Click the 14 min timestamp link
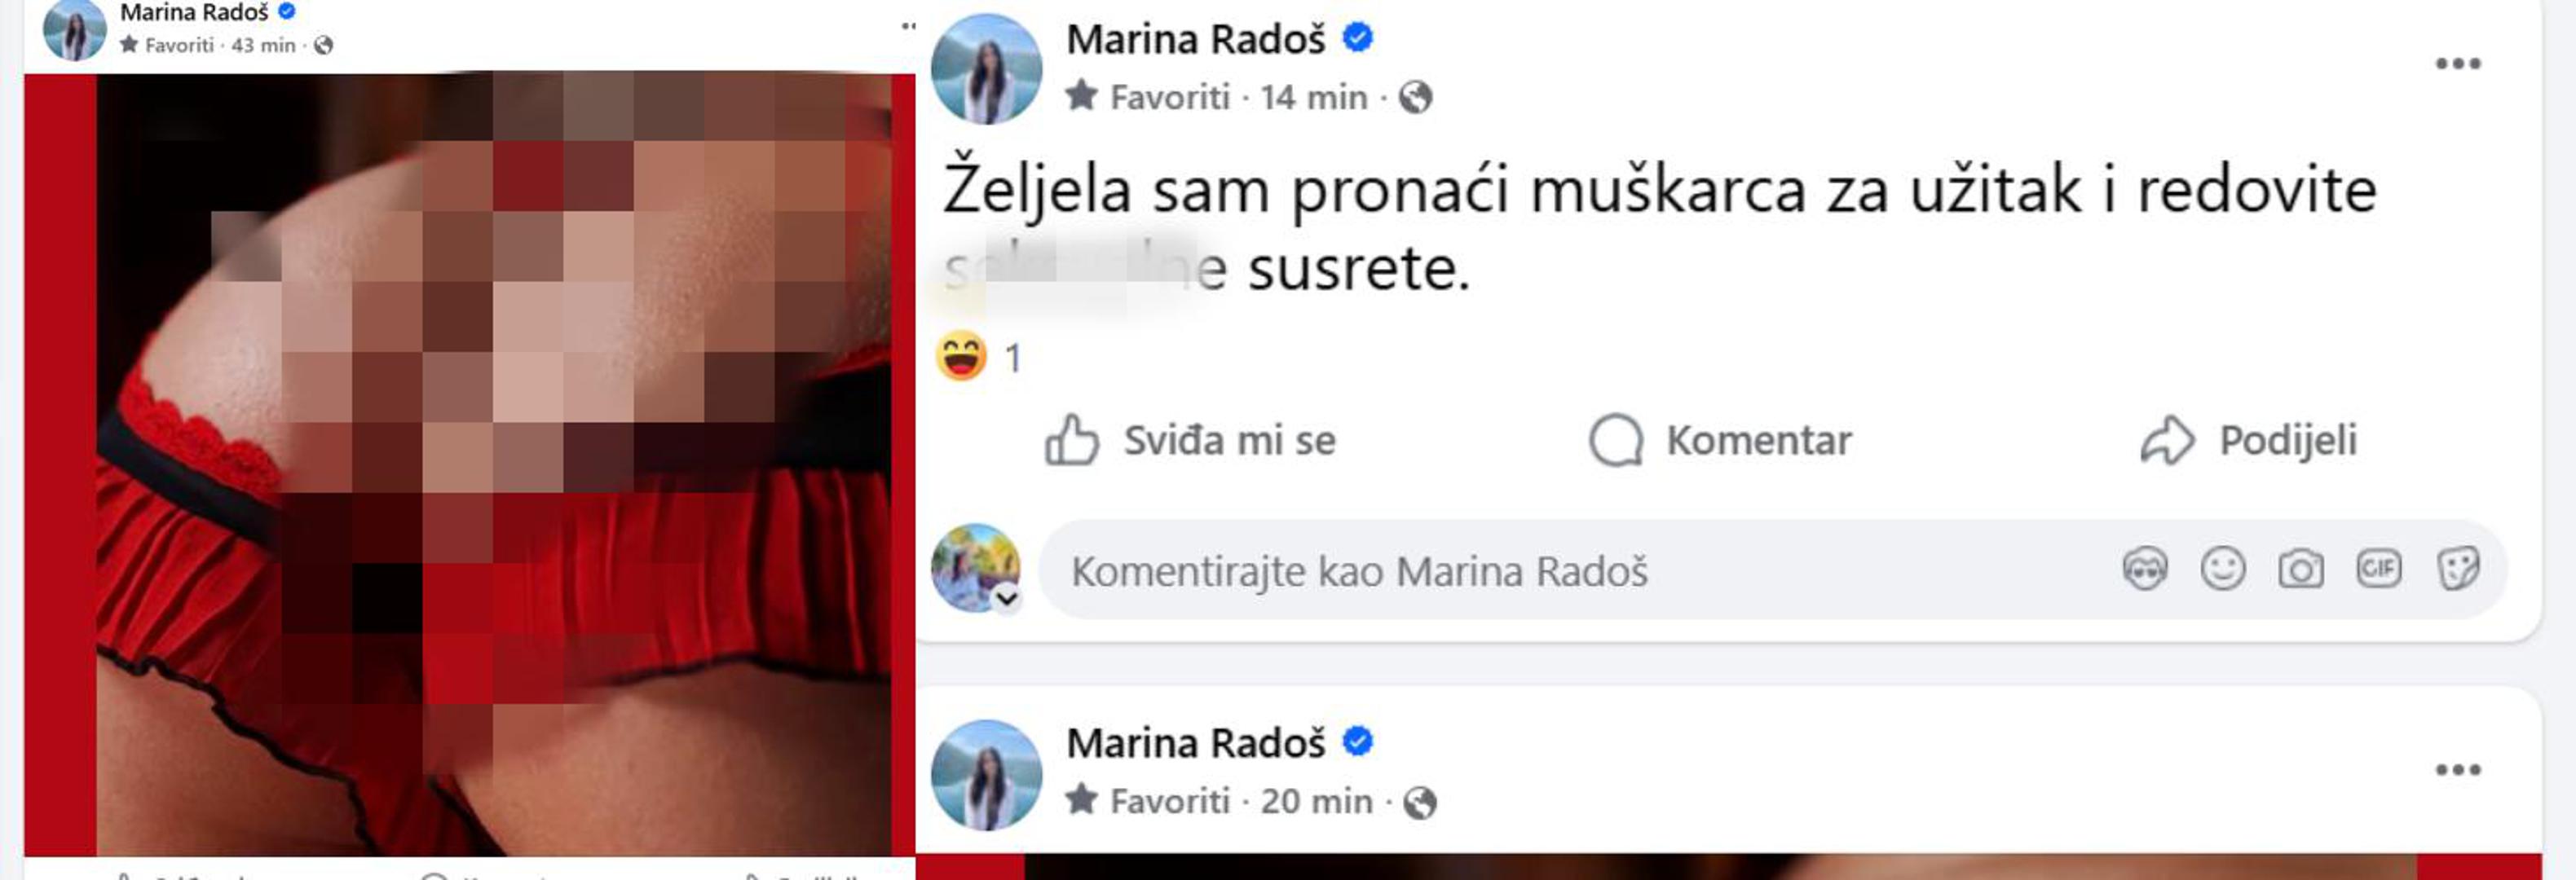The image size is (2576, 880). point(1313,98)
